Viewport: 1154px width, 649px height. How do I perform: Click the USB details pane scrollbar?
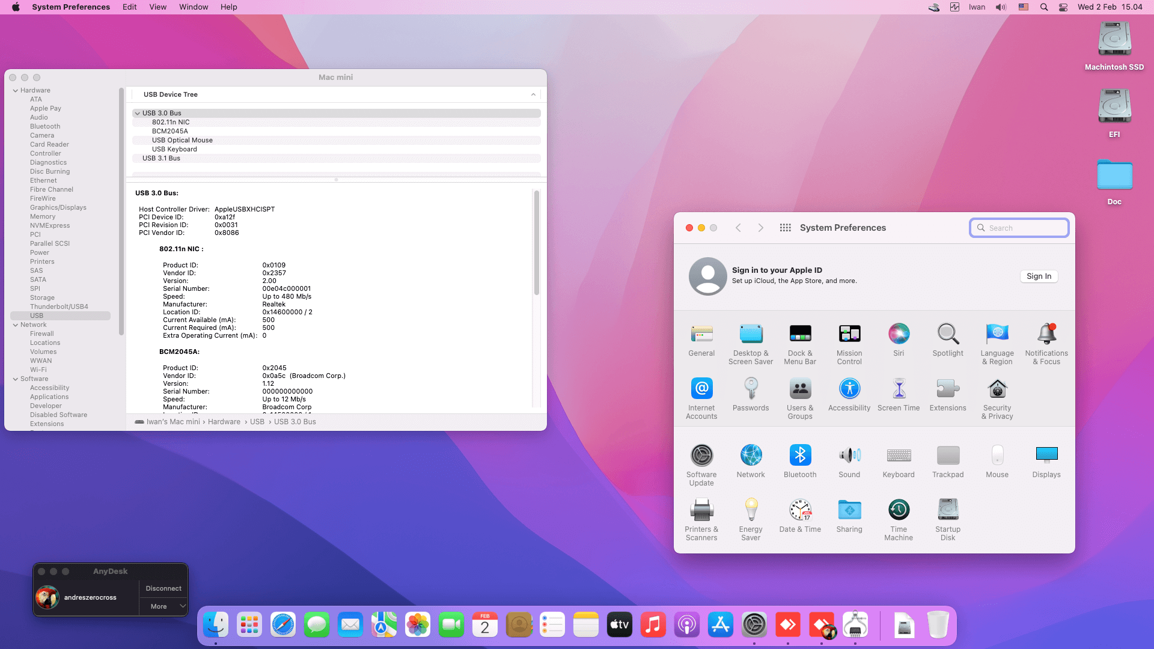click(x=537, y=243)
